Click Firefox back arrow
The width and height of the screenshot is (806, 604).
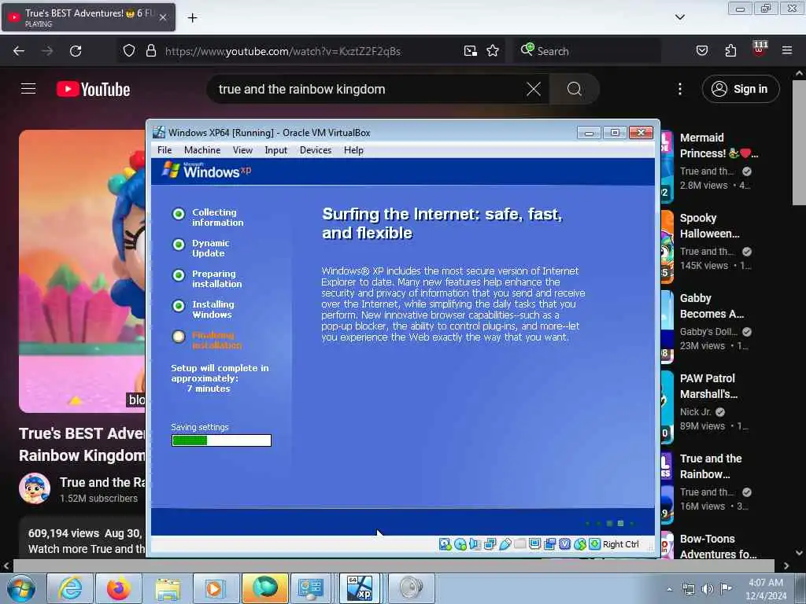(19, 51)
